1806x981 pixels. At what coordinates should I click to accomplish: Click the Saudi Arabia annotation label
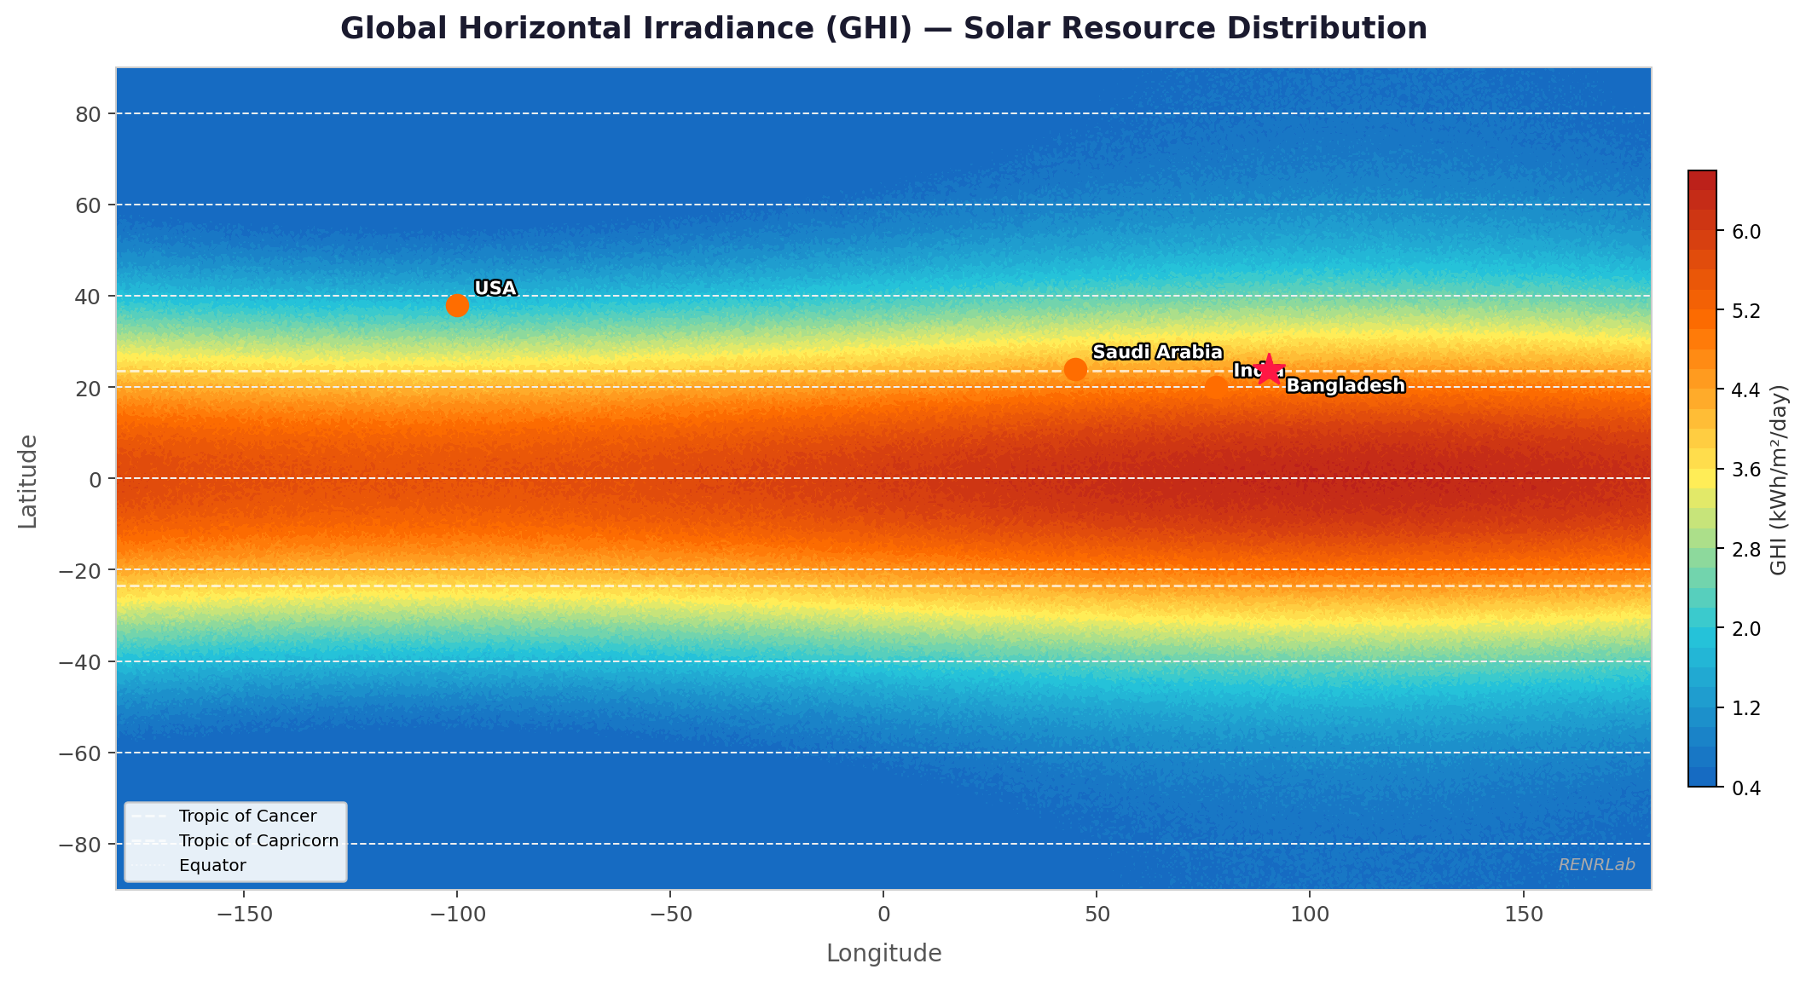click(1157, 352)
